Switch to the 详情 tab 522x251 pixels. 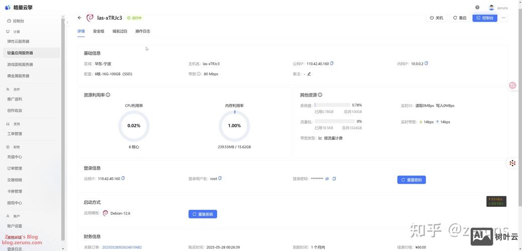click(81, 31)
